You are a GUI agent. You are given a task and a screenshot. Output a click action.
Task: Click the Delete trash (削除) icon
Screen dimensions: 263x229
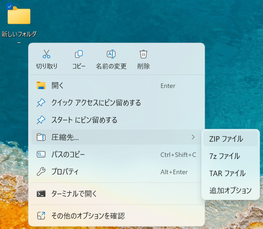coord(143,54)
